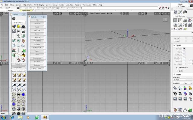Check the Isoparm V checkbox
This screenshot has height=120, width=193.
pyautogui.click(x=191, y=61)
